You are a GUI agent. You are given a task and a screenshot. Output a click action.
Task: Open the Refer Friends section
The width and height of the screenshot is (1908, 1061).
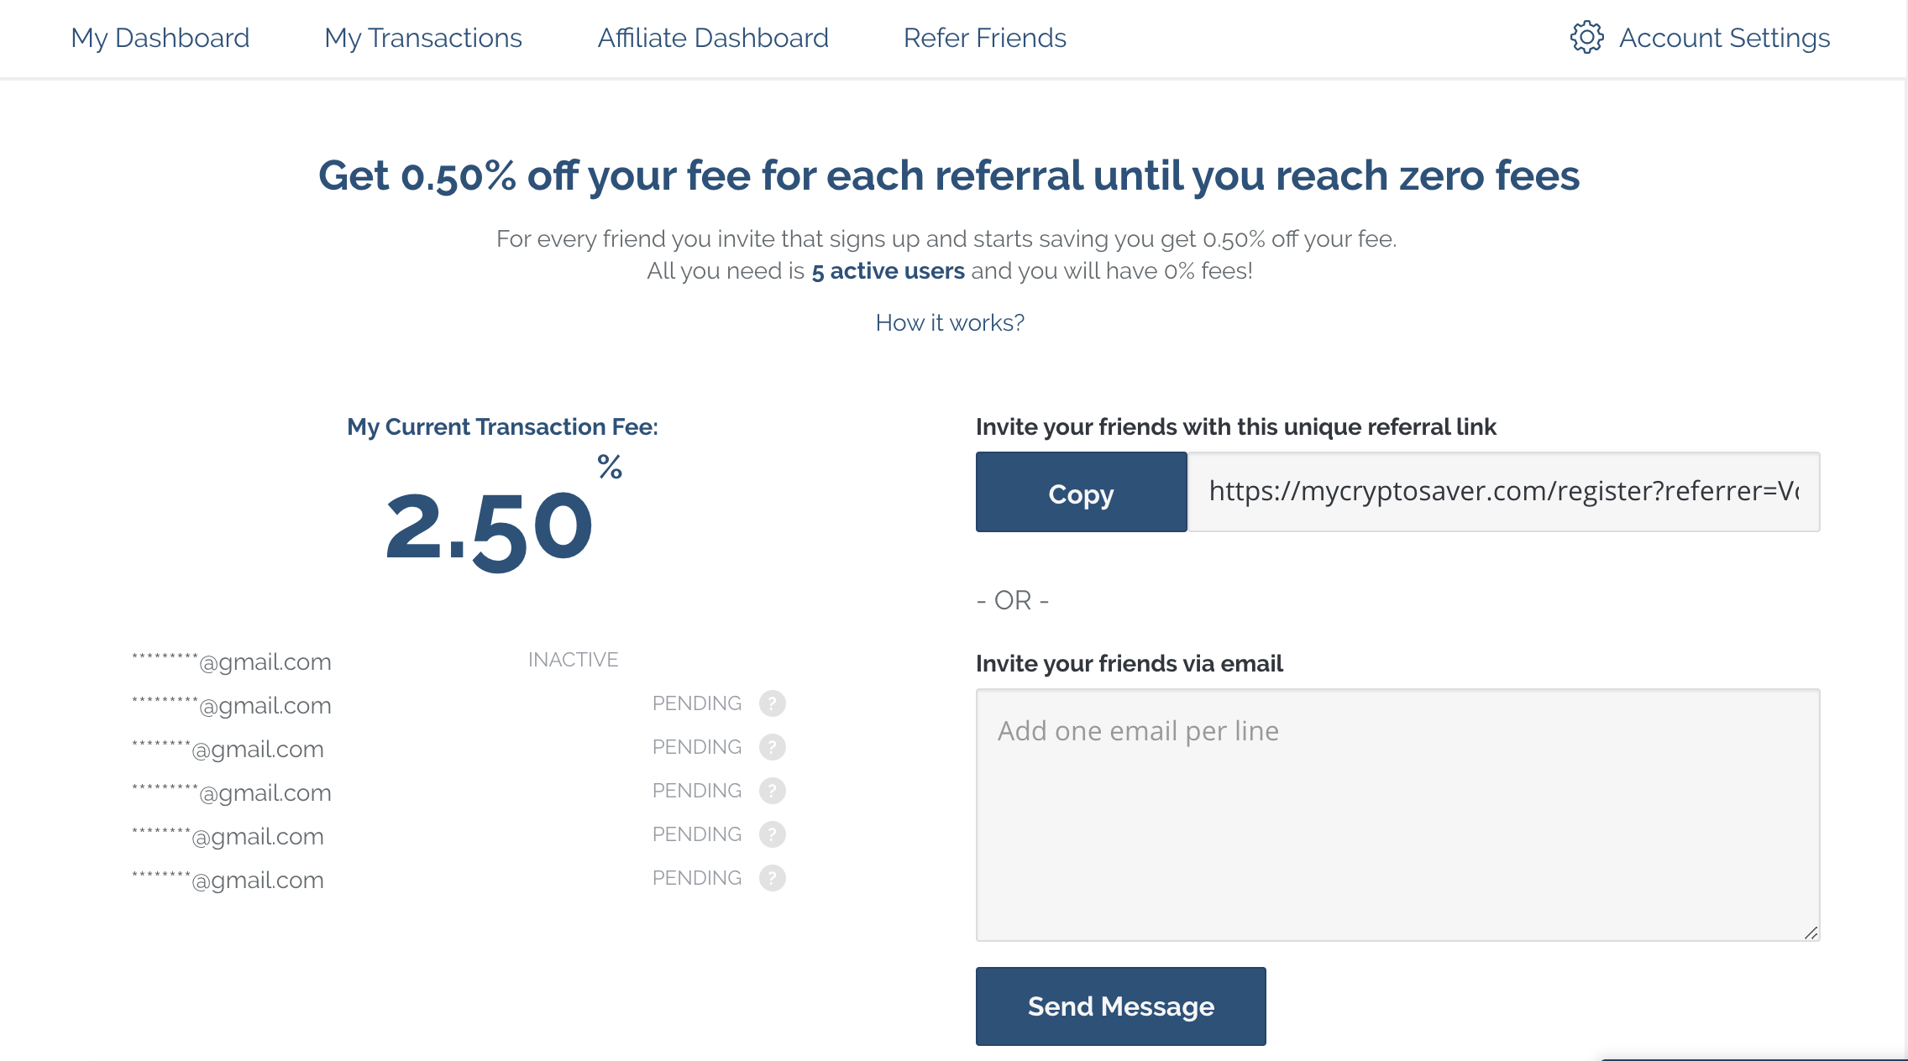(983, 38)
